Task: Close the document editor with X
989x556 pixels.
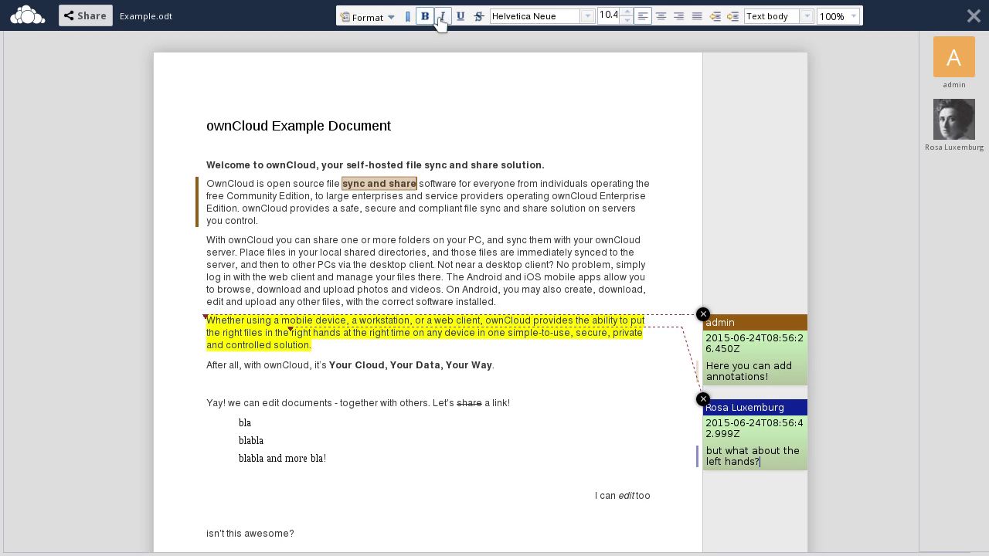Action: click(974, 15)
